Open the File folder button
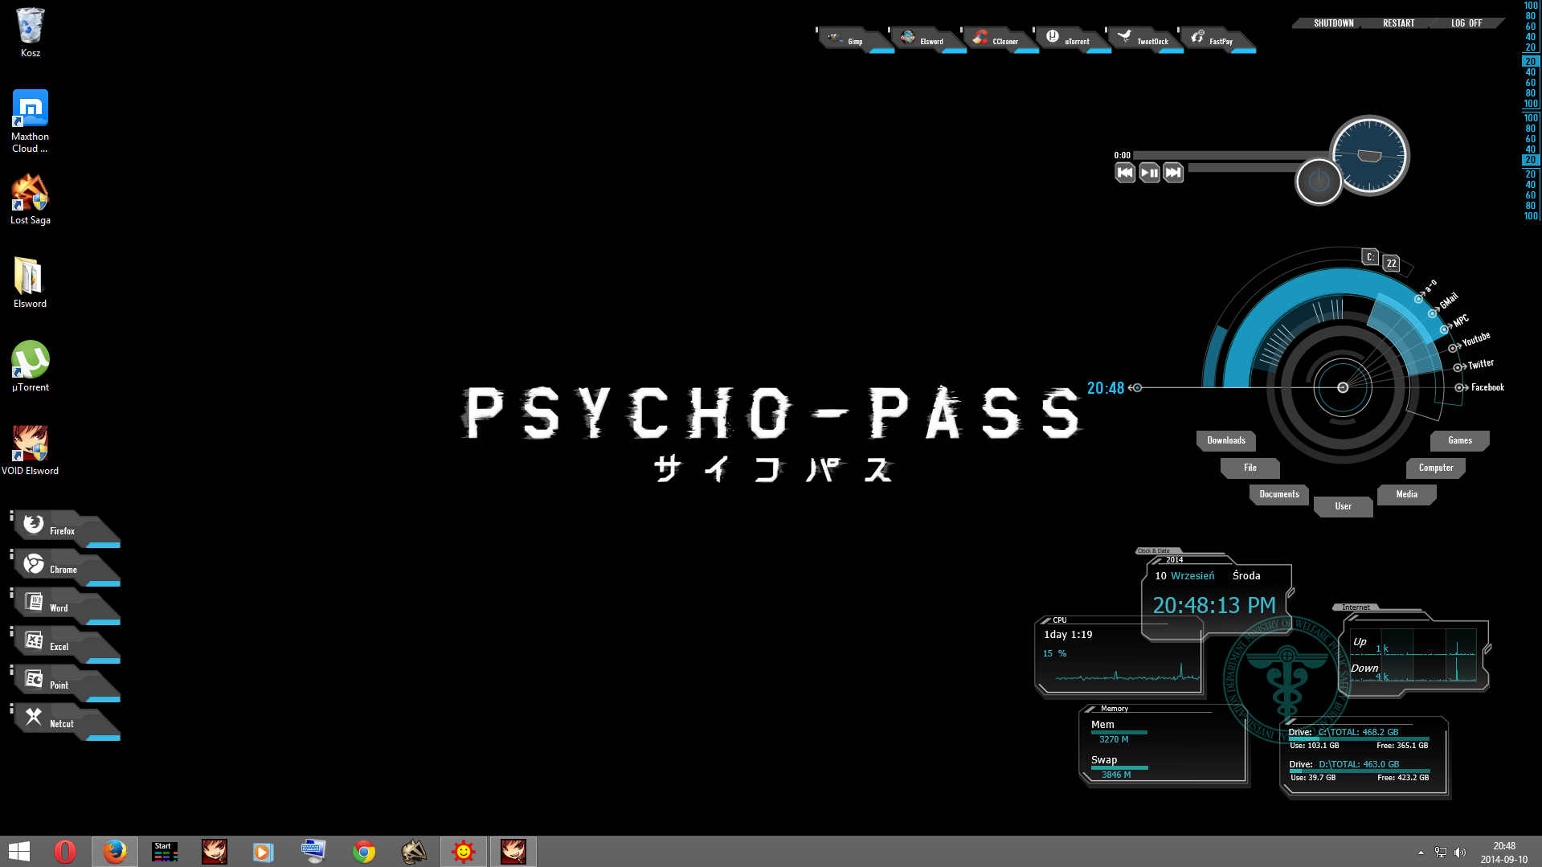 click(x=1250, y=468)
